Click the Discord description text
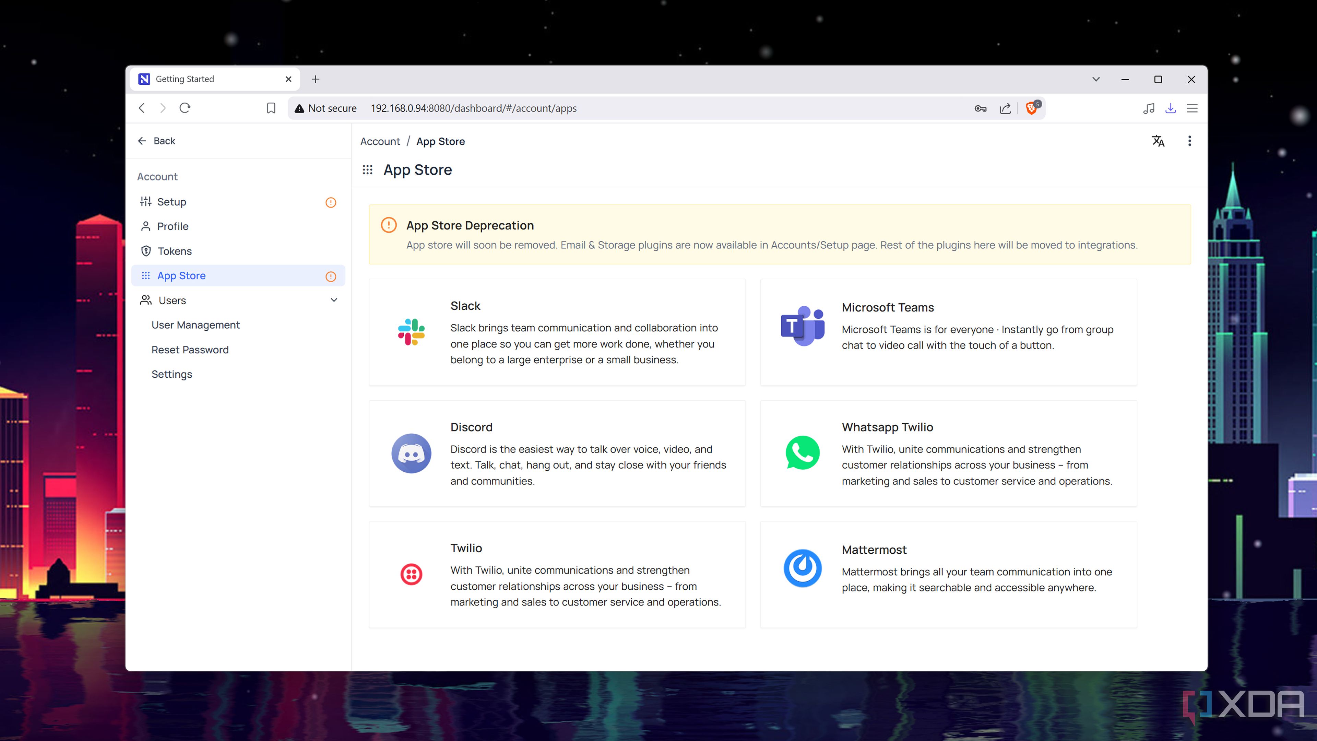This screenshot has height=741, width=1317. tap(588, 466)
